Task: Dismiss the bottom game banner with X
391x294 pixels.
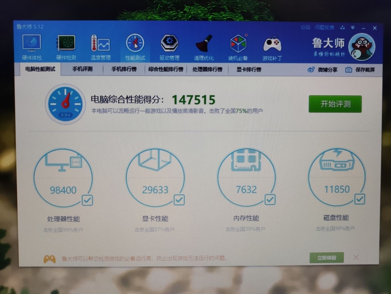Action: (x=356, y=257)
